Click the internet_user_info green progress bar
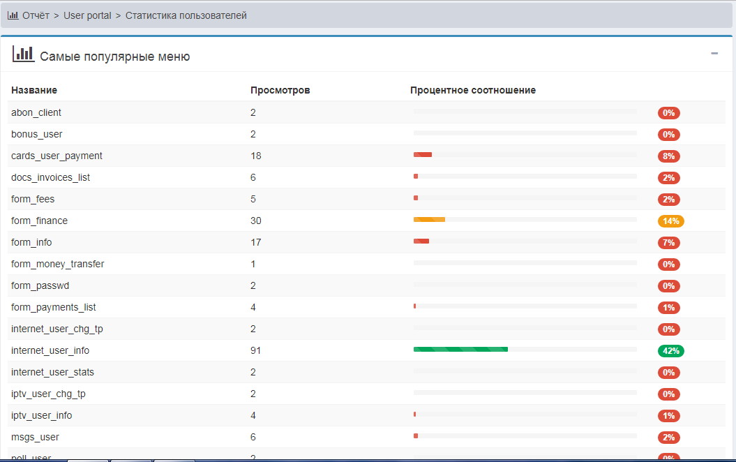The width and height of the screenshot is (736, 462). tap(460, 350)
